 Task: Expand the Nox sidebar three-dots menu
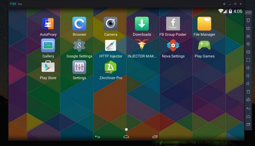point(248,13)
